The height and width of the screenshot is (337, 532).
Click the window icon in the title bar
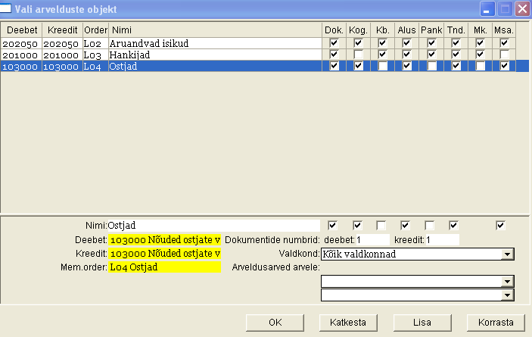point(7,9)
